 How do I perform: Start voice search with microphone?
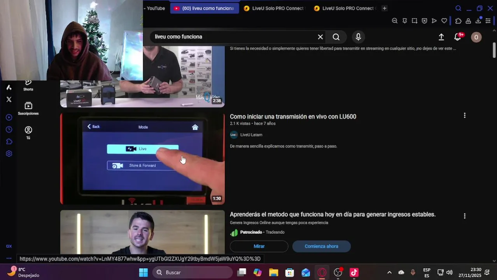[358, 37]
